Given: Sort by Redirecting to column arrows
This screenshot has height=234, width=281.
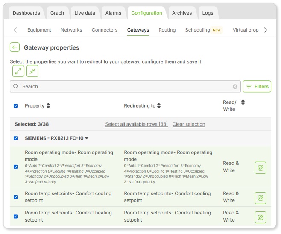Looking at the screenshot, I should pos(159,106).
